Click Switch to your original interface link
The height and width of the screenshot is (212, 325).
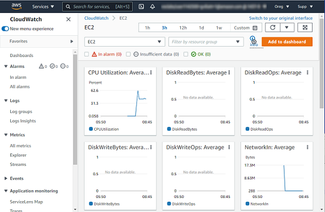point(281,18)
